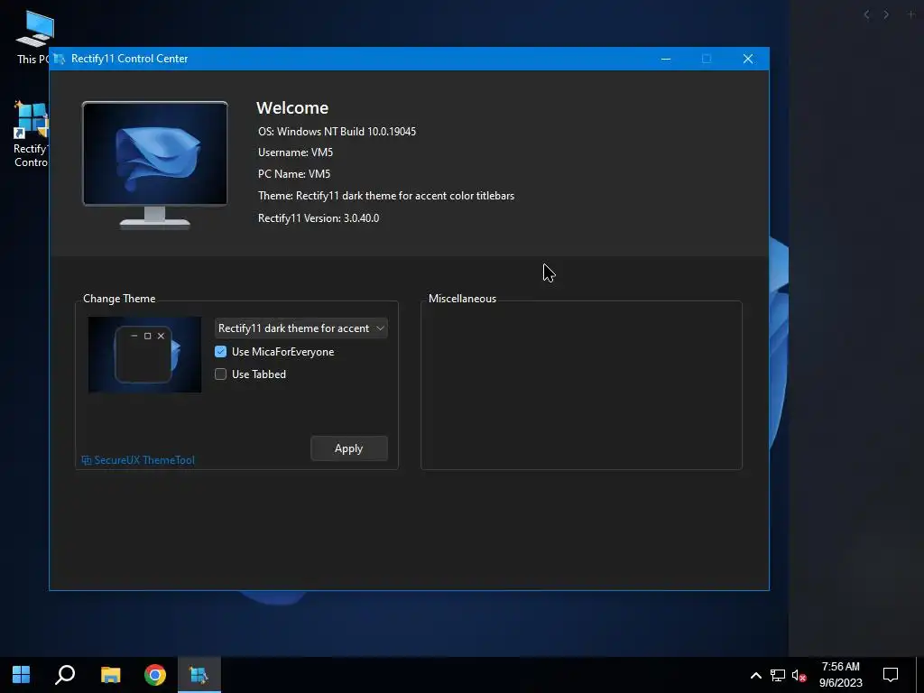Enable the Use Tabbed checkbox
Viewport: 924px width, 693px height.
(220, 374)
